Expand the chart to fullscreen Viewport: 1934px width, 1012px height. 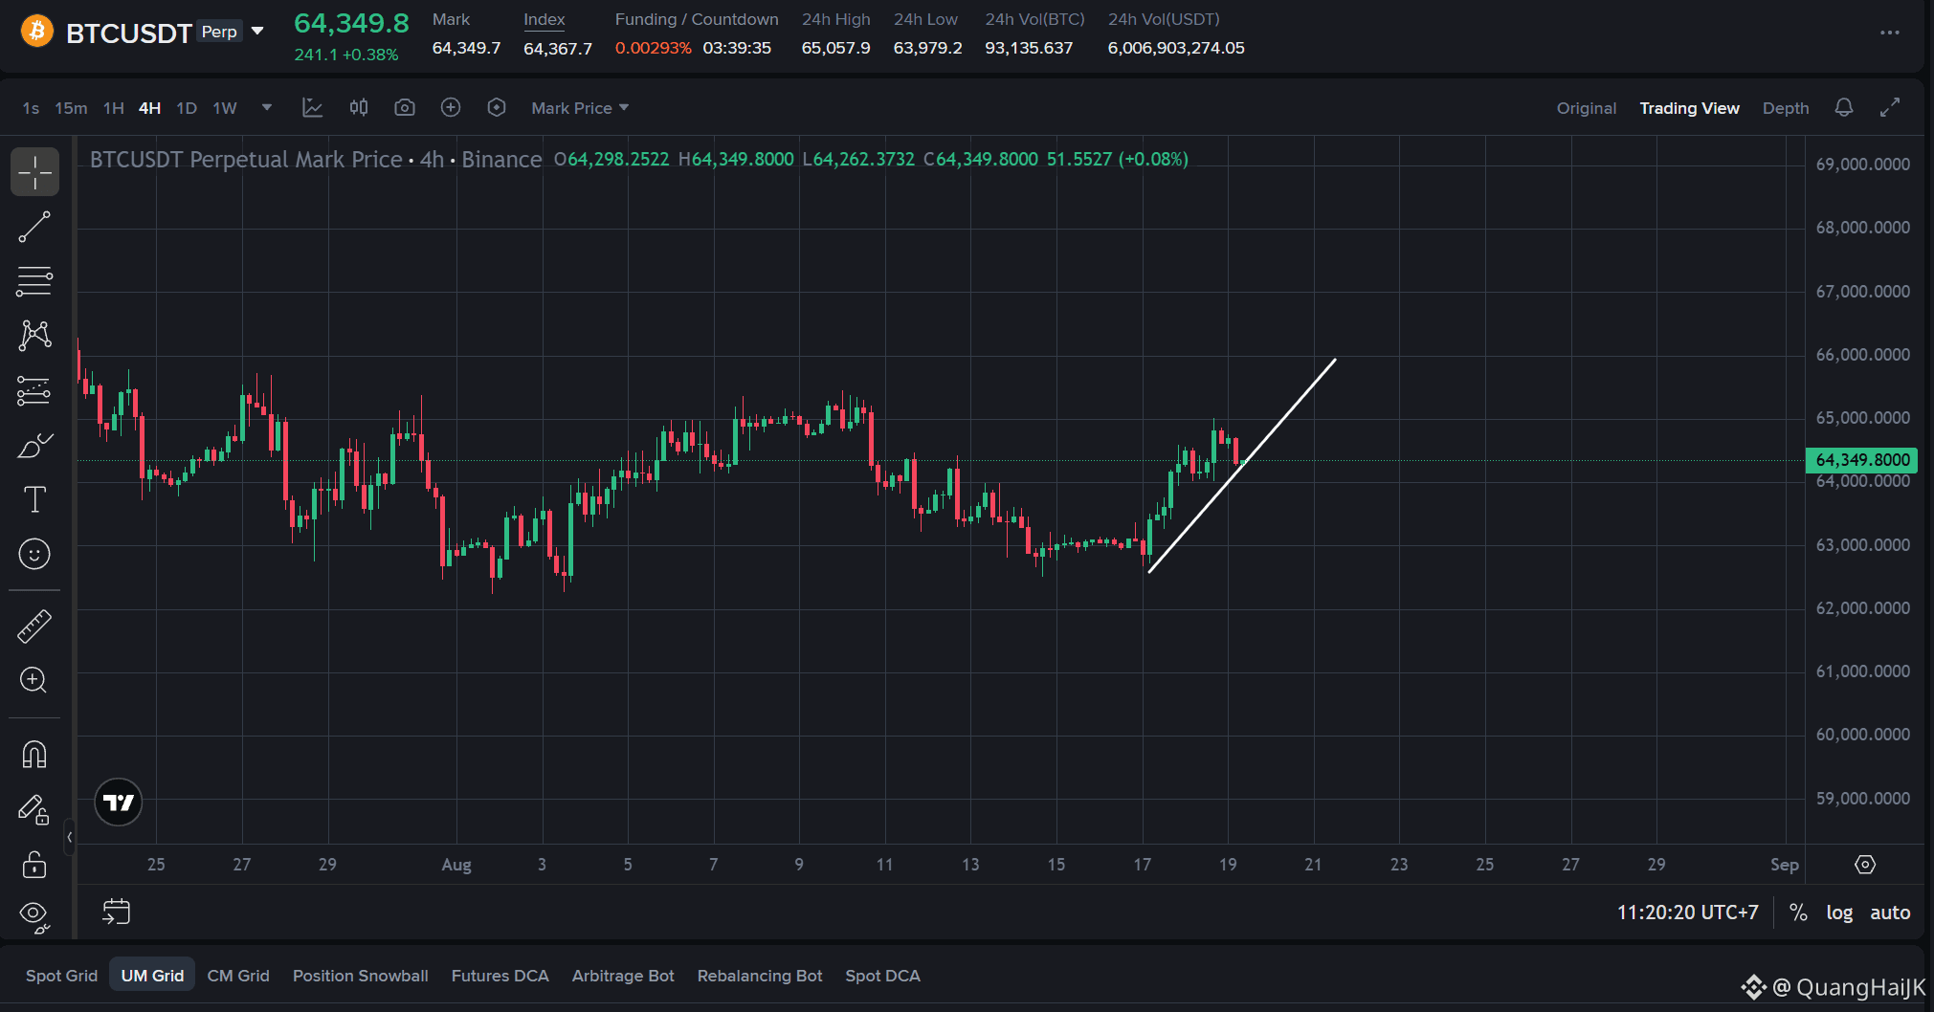click(1890, 108)
